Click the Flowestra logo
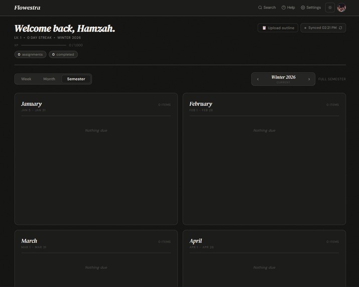Image resolution: width=359 pixels, height=287 pixels. tap(27, 8)
